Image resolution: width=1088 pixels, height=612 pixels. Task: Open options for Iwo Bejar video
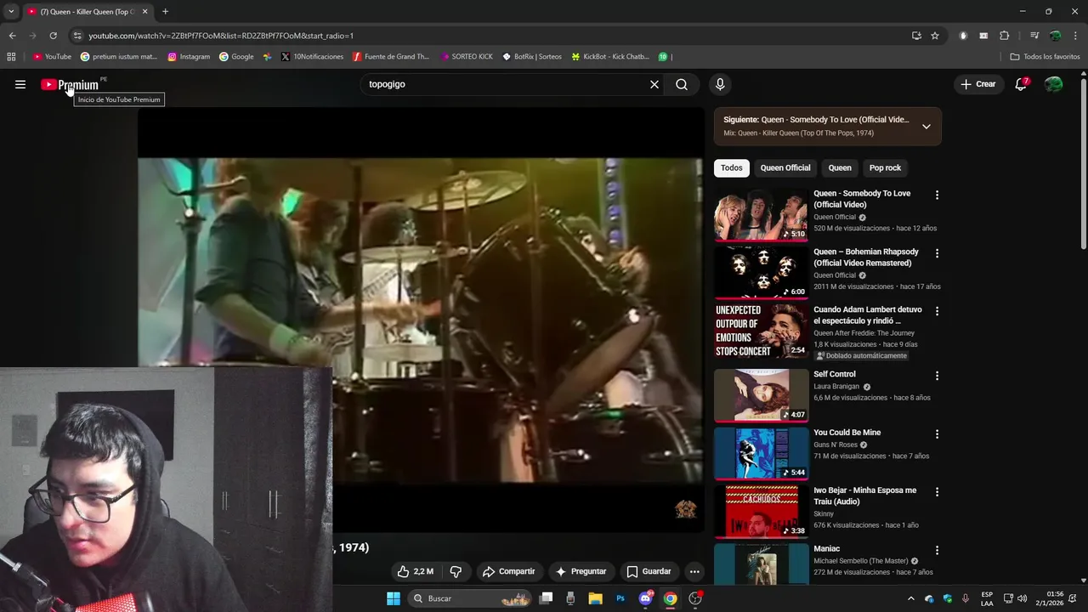[937, 491]
